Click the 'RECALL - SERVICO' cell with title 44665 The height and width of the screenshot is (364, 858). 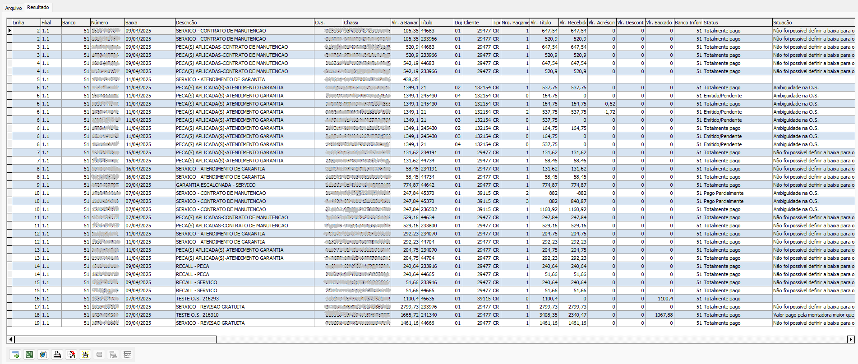(244, 290)
